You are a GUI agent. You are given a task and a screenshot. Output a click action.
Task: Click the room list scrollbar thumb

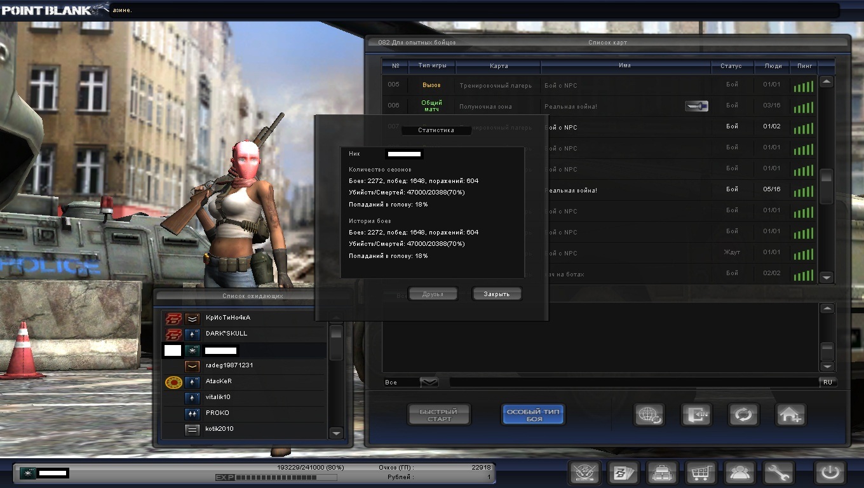click(826, 186)
